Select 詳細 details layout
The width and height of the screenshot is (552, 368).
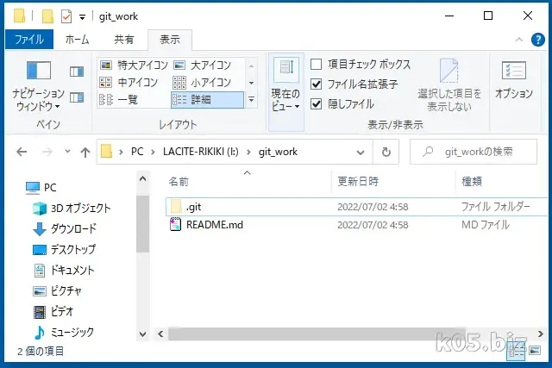tap(207, 100)
